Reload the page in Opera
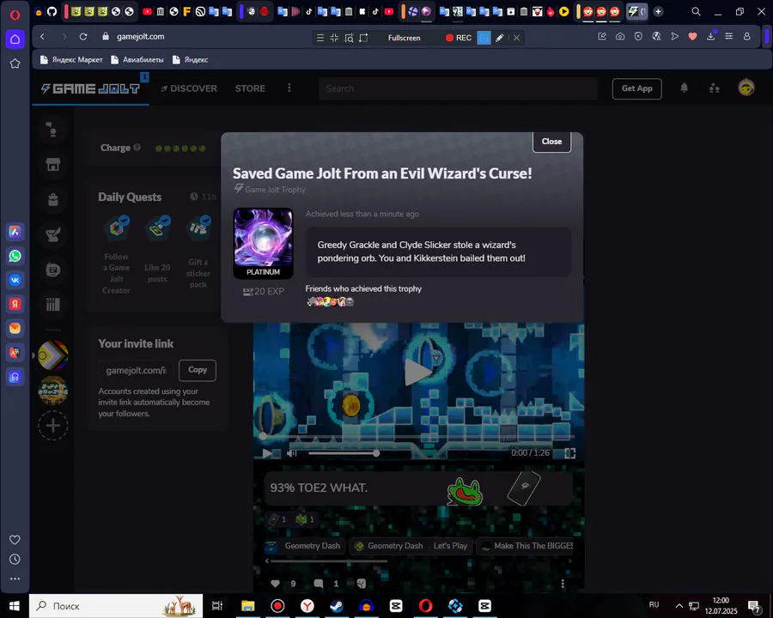The height and width of the screenshot is (618, 773). pyautogui.click(x=83, y=36)
